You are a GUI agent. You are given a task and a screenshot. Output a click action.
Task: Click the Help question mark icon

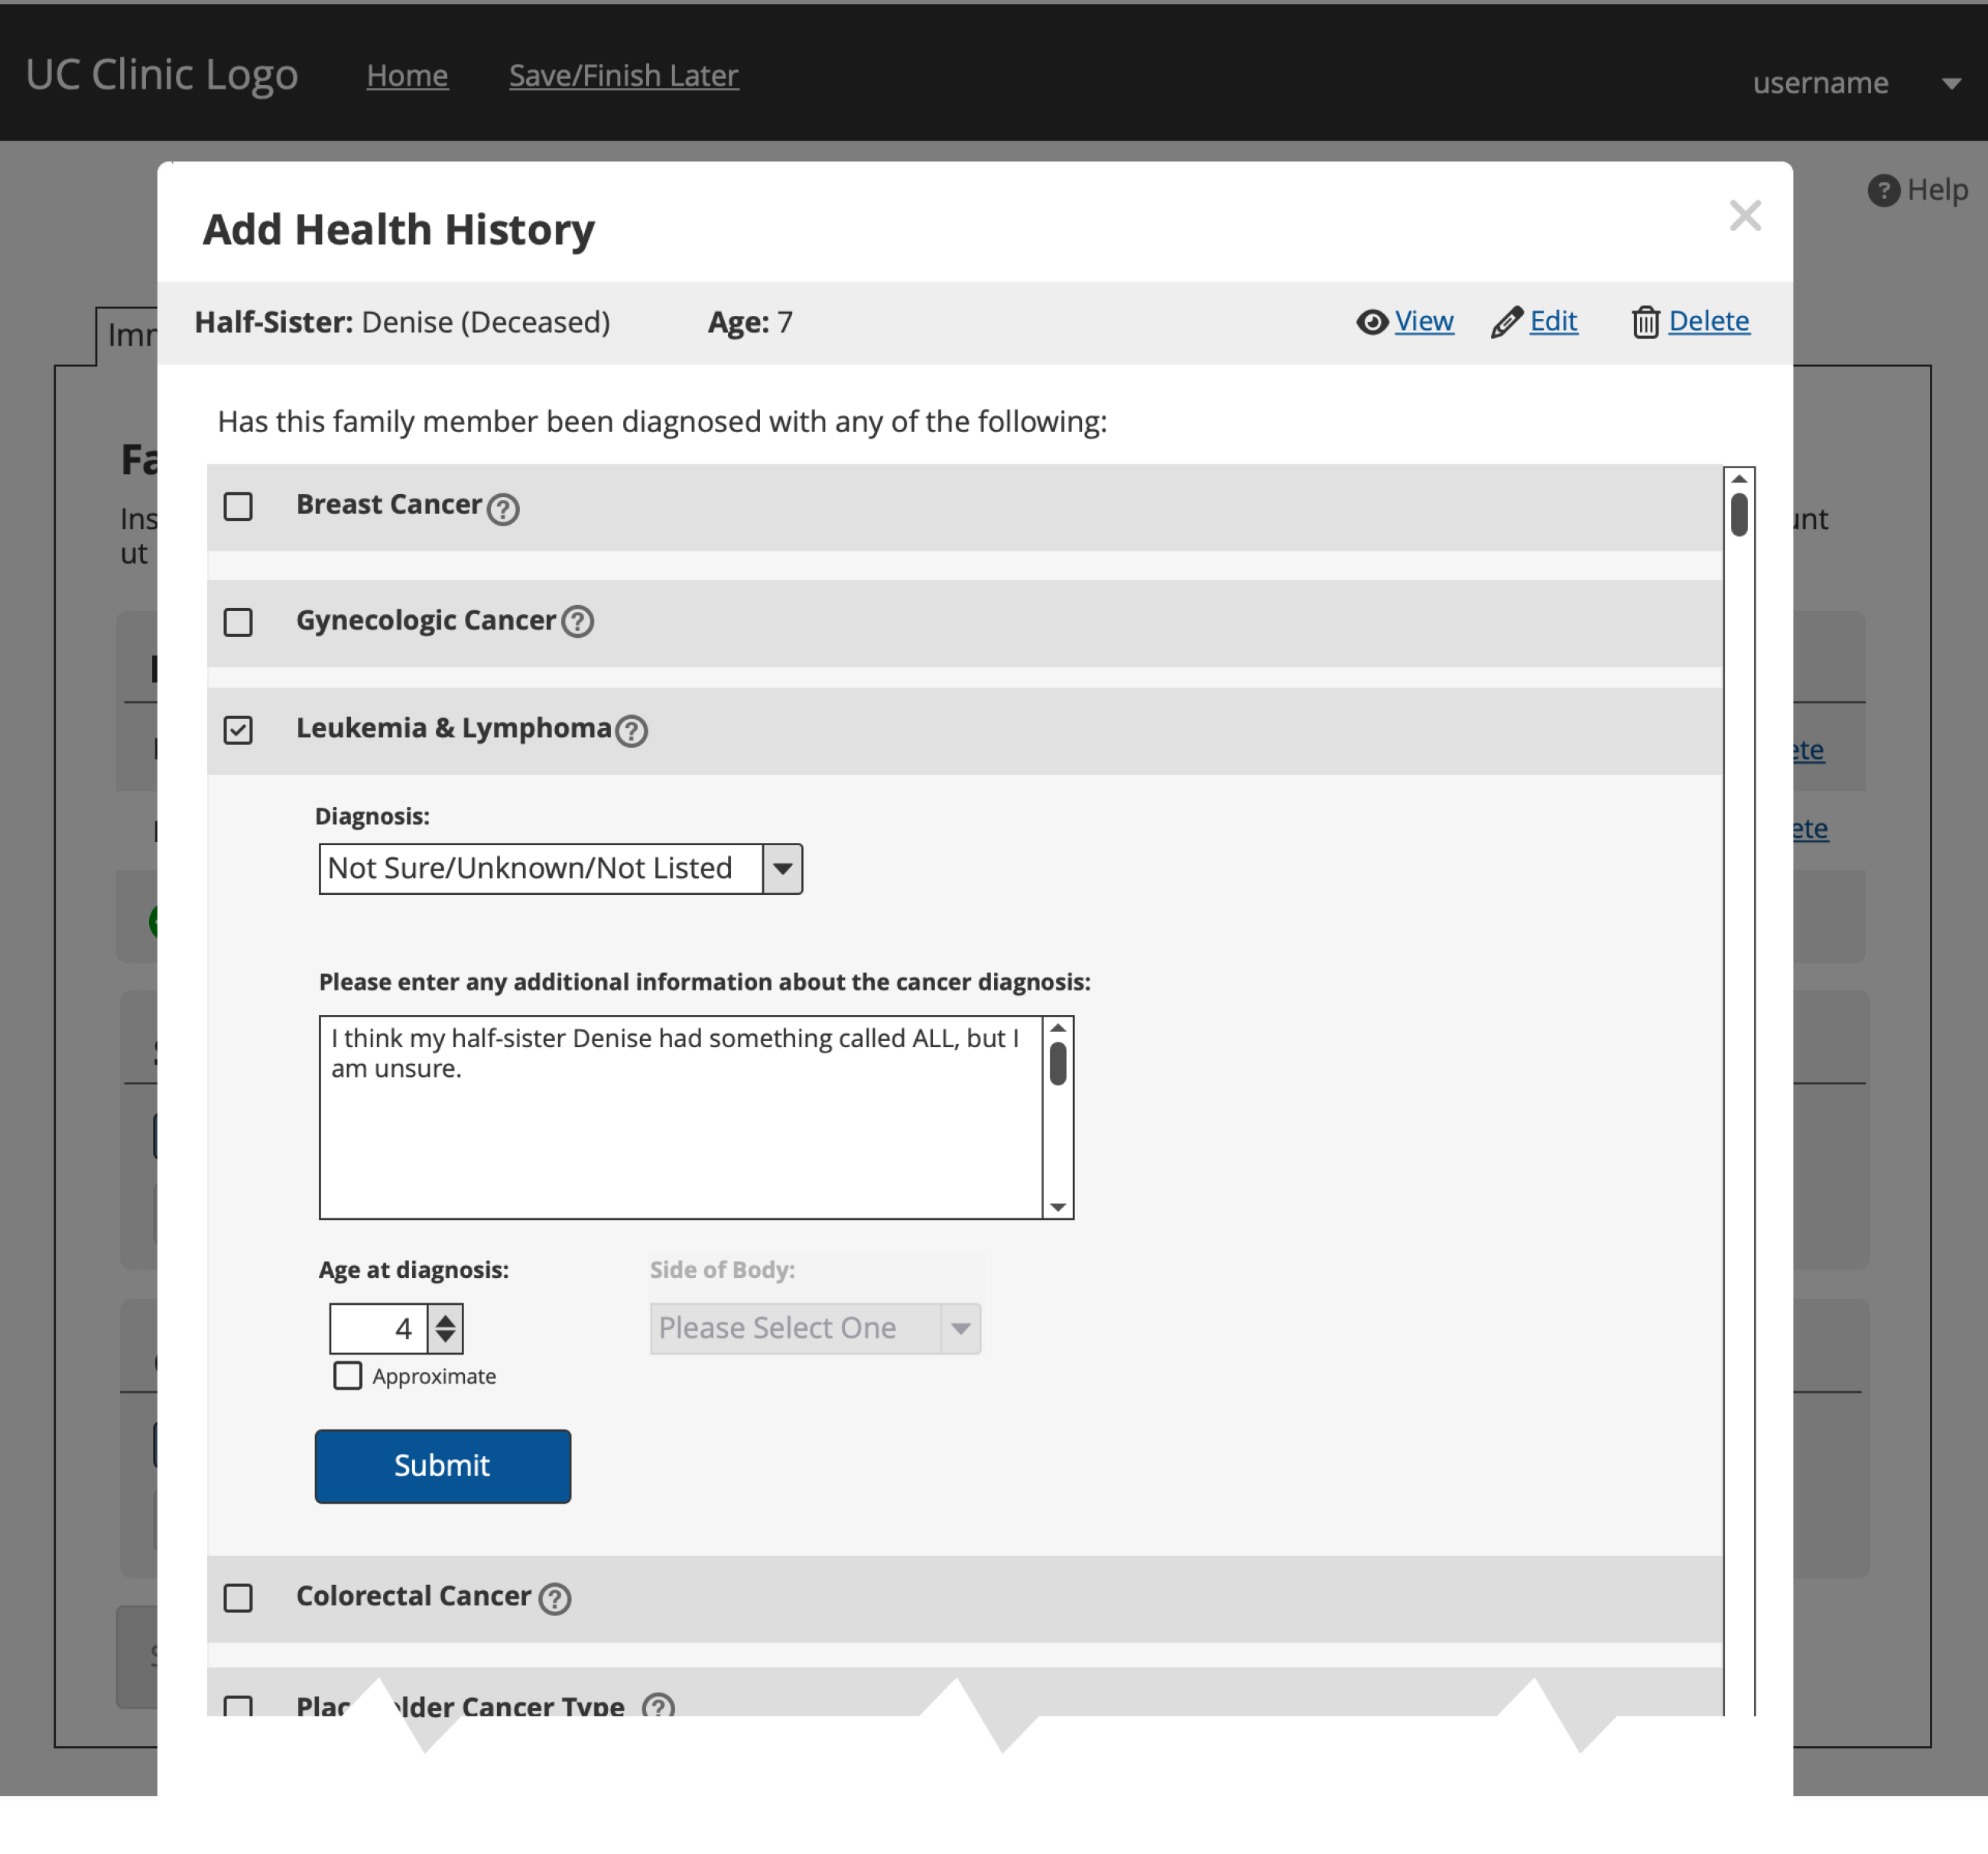pos(1883,190)
